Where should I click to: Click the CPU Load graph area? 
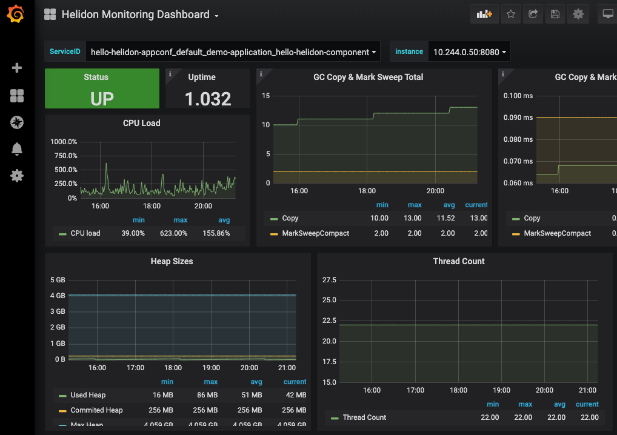(158, 170)
